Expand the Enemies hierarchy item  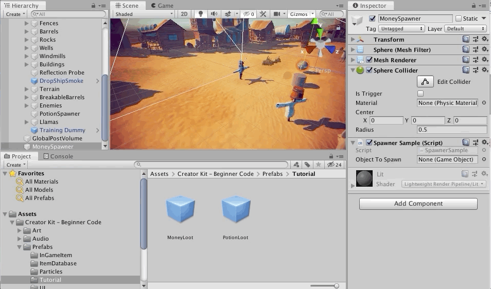click(x=27, y=105)
